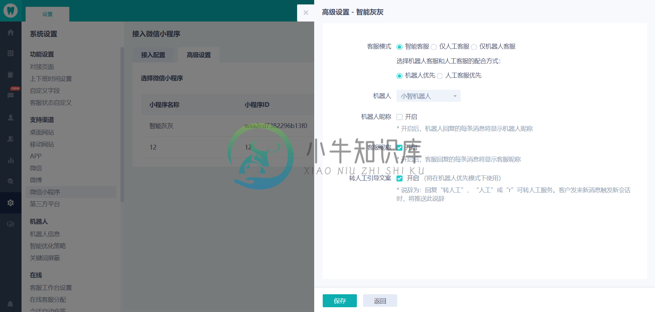The image size is (655, 312).
Task: Open 微博 channel item
Action: coord(36,180)
